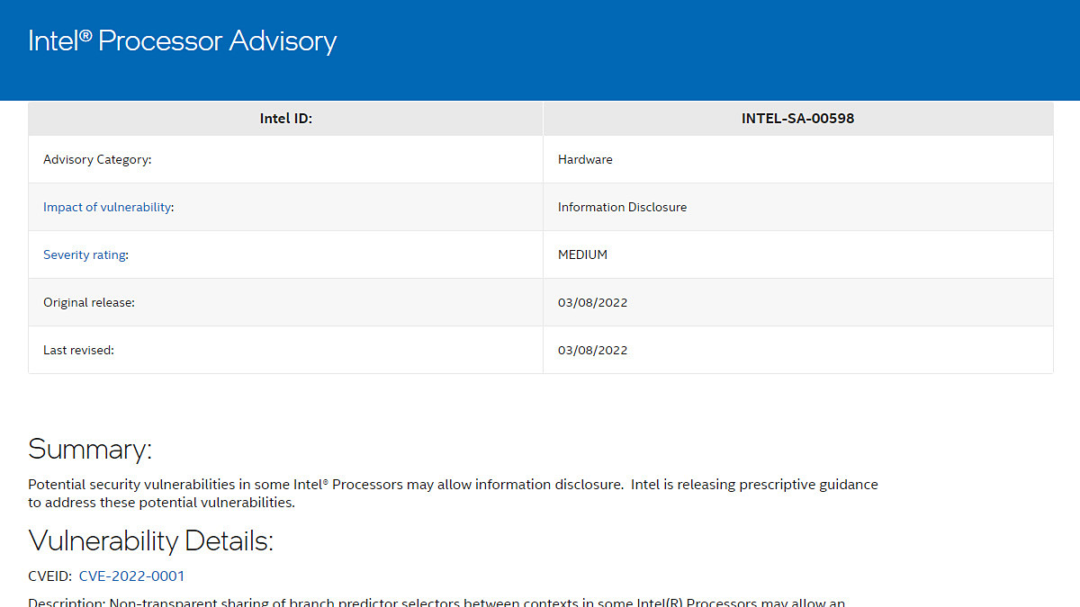Viewport: 1080px width, 607px height.
Task: Click the date next to Last revised
Action: [592, 350]
